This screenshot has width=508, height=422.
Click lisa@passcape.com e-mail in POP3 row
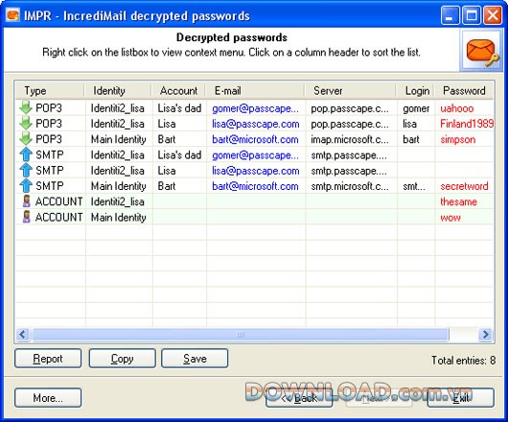click(256, 124)
